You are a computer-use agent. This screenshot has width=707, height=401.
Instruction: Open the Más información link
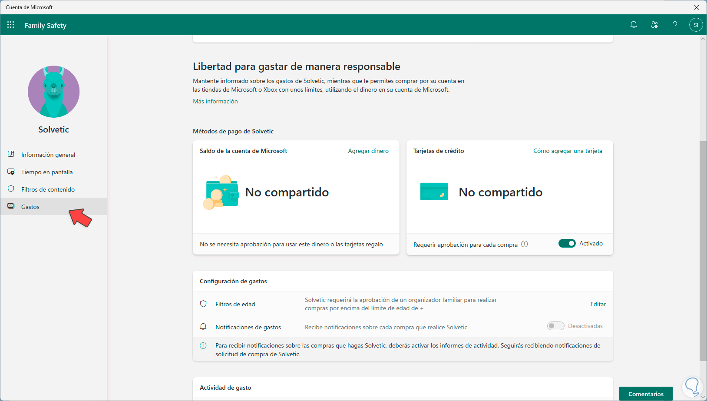tap(215, 101)
